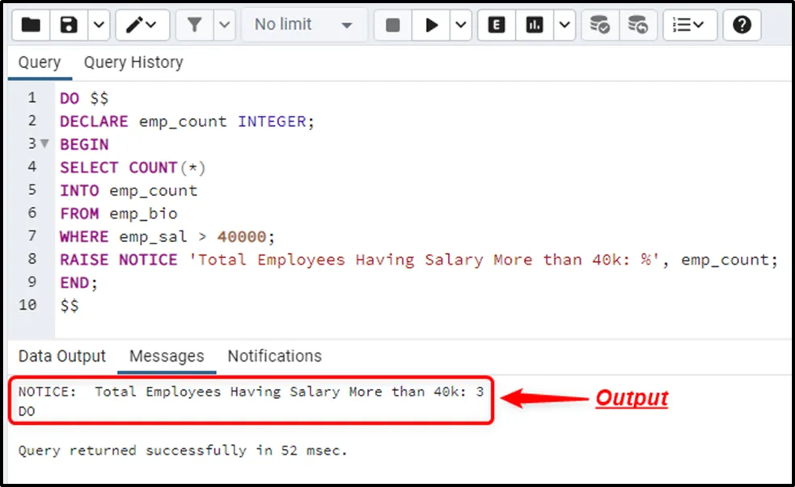Roll back the transaction using the database icon

[x=637, y=25]
